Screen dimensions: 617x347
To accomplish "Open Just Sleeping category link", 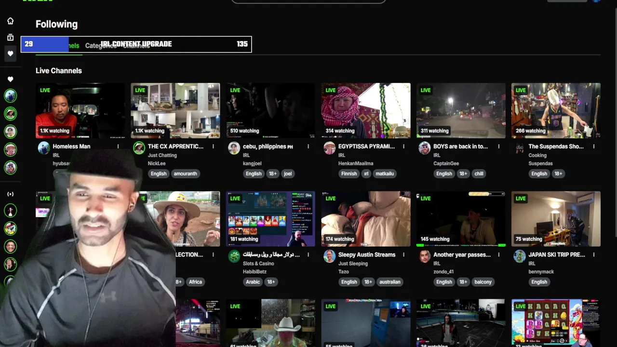I will (353, 264).
